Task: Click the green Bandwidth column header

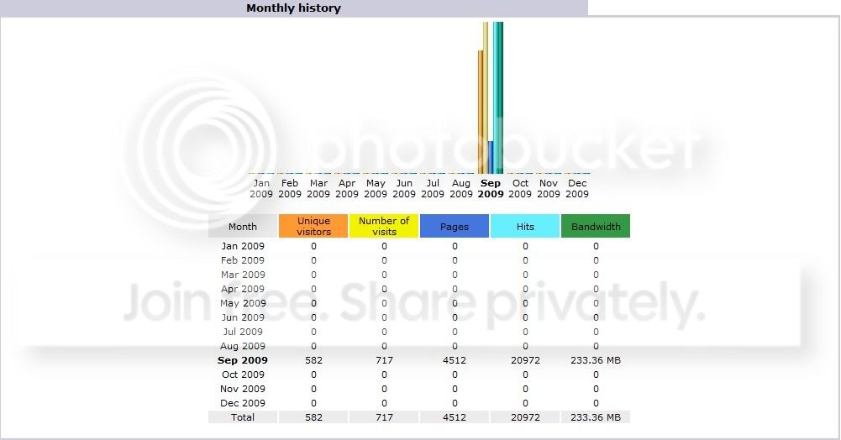Action: coord(596,226)
